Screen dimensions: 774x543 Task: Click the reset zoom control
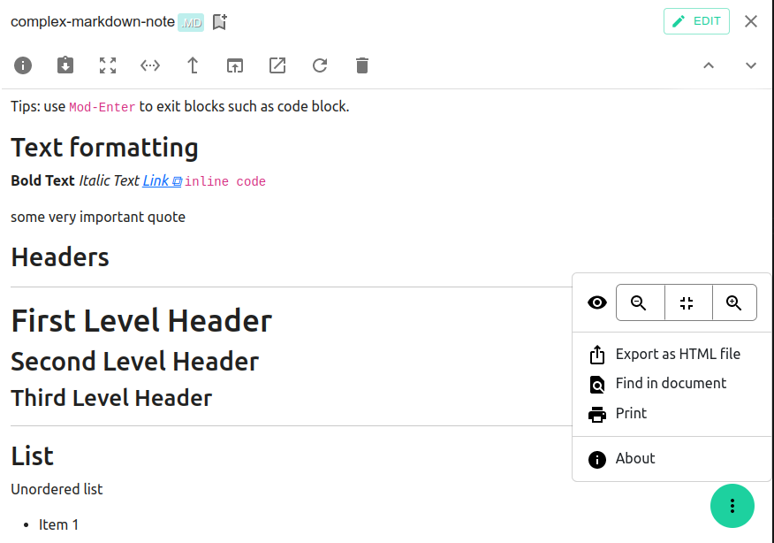point(687,302)
